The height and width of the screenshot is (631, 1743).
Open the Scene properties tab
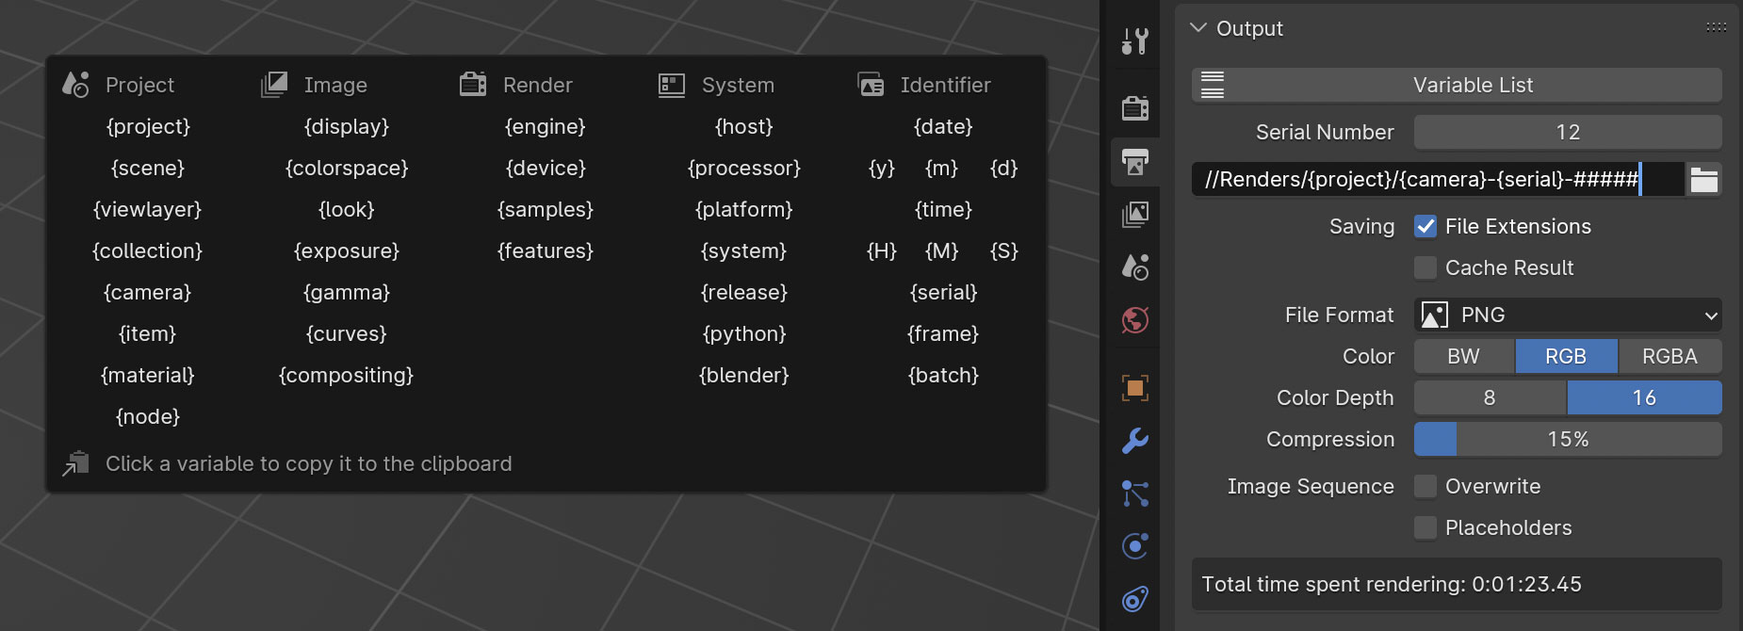pyautogui.click(x=1135, y=267)
